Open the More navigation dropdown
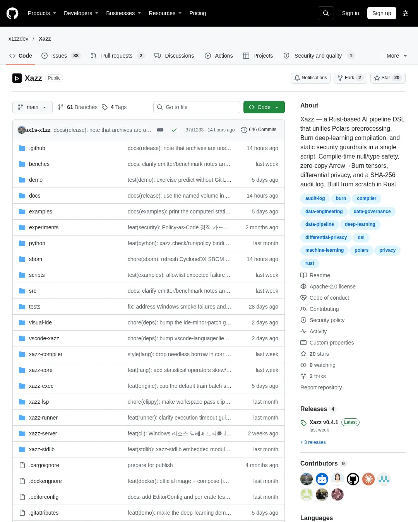This screenshot has height=522, width=418. (397, 56)
